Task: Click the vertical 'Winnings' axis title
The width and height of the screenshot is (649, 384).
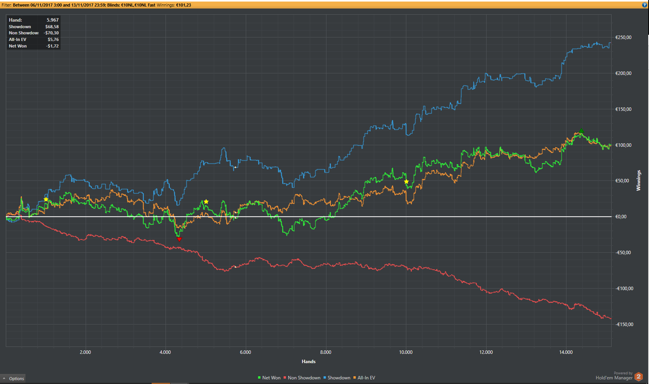Action: click(x=639, y=180)
